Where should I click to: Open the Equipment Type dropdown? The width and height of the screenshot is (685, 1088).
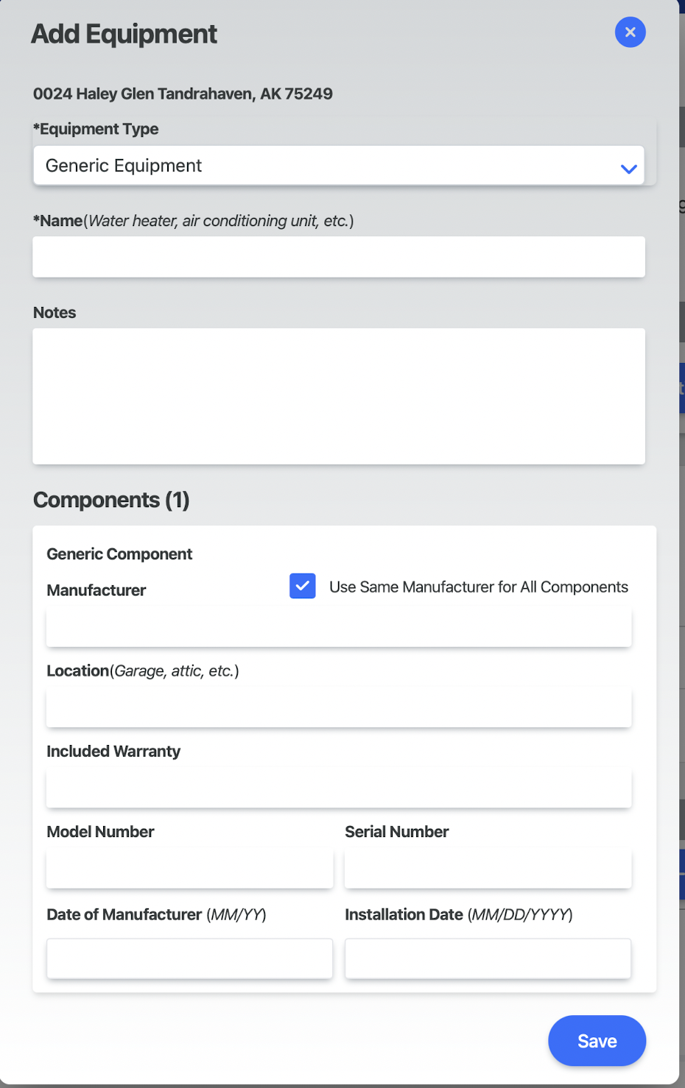339,166
